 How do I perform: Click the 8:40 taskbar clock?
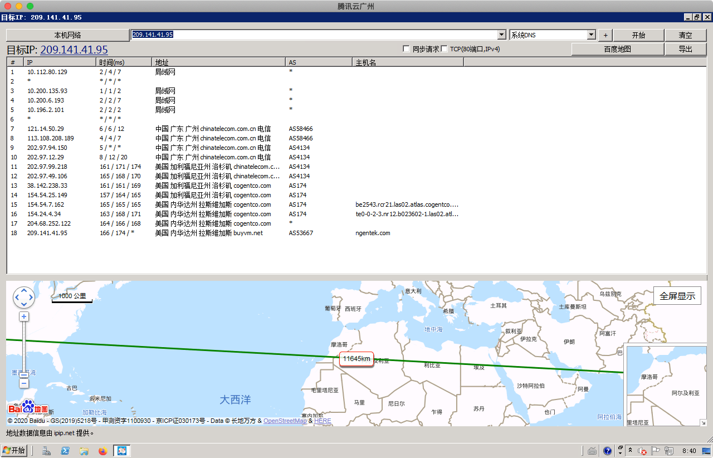click(689, 451)
